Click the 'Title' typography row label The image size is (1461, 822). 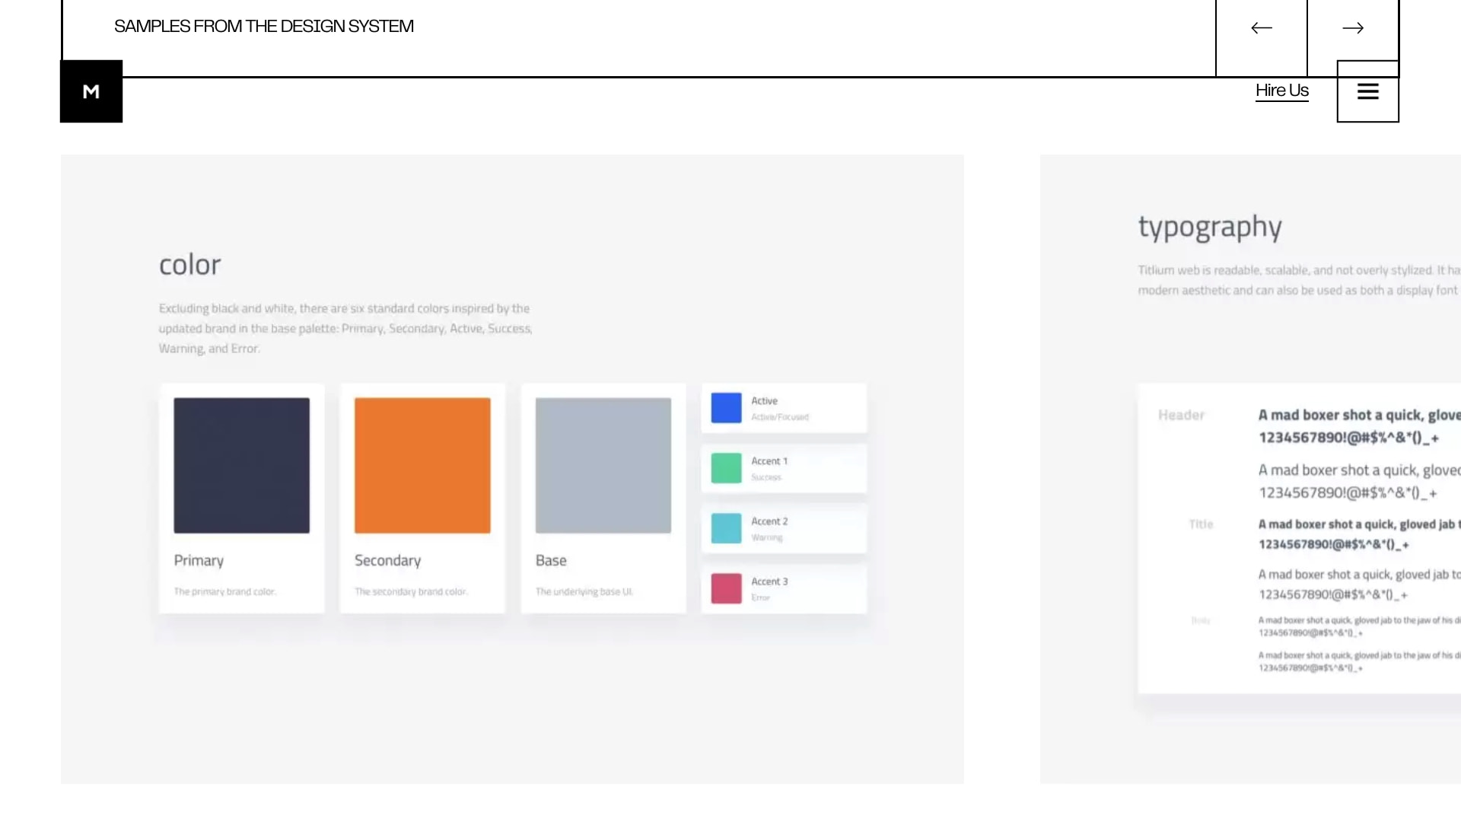[x=1201, y=524]
